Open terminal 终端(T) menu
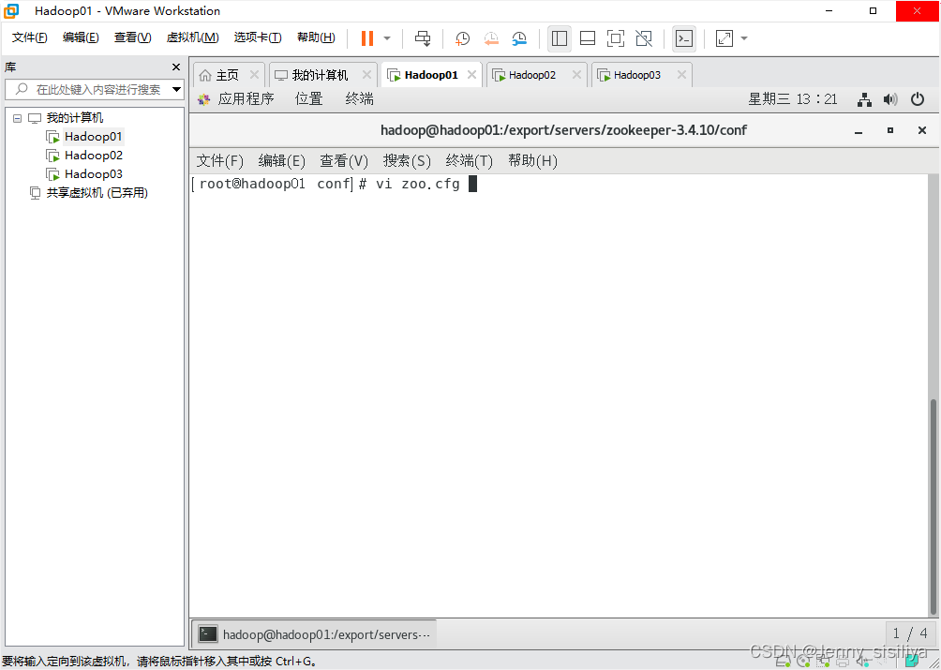Screen dimensions: 941x670 [x=470, y=161]
